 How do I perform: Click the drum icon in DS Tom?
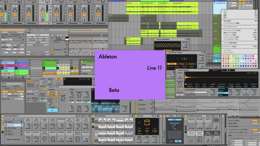click(x=147, y=122)
